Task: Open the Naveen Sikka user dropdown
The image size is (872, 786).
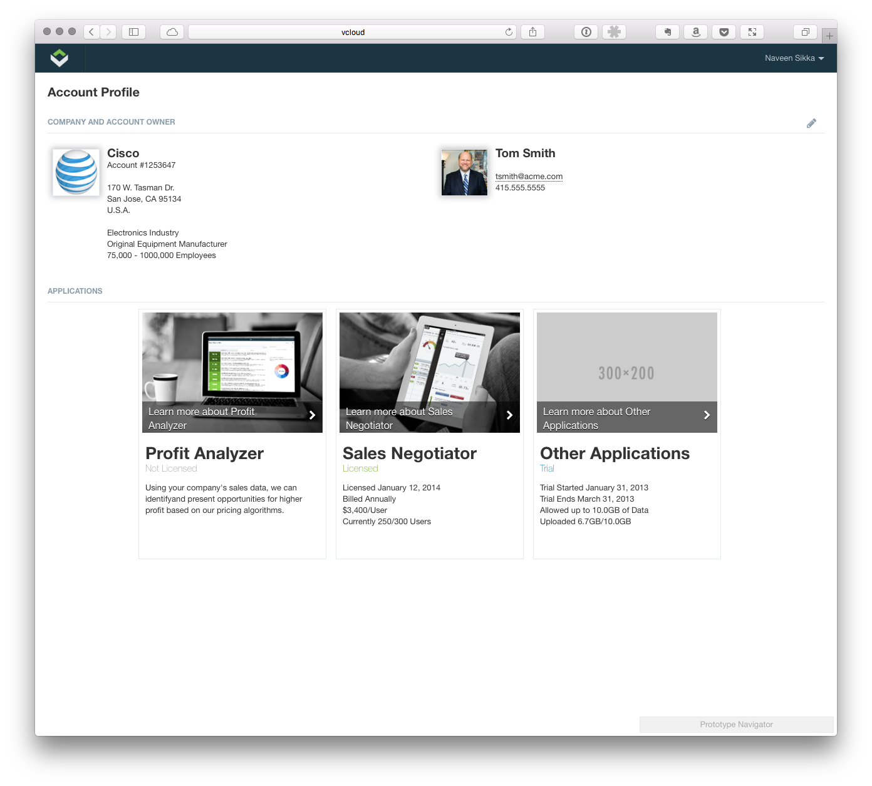Action: [x=794, y=58]
